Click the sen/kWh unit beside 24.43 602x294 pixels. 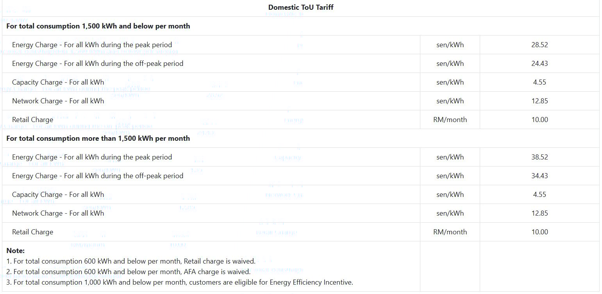tap(450, 64)
